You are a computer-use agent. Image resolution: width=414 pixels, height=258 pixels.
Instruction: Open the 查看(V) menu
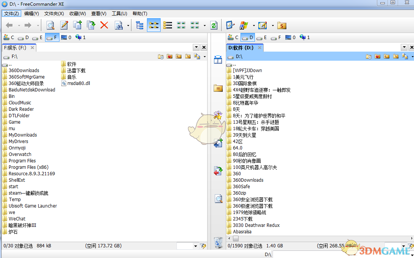[99, 13]
